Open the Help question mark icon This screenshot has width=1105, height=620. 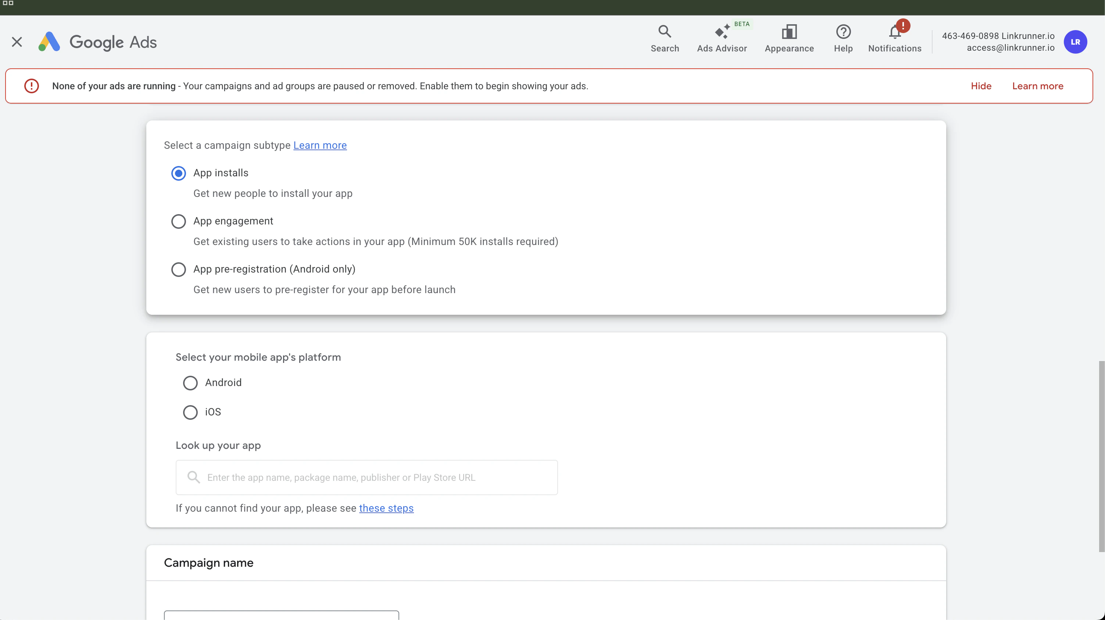(843, 32)
